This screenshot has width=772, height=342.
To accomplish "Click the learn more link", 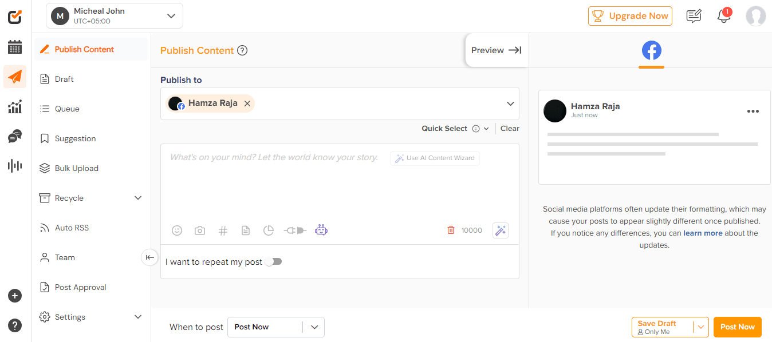I will pos(703,233).
